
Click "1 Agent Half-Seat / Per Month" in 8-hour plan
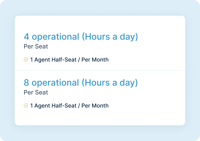coord(69,106)
